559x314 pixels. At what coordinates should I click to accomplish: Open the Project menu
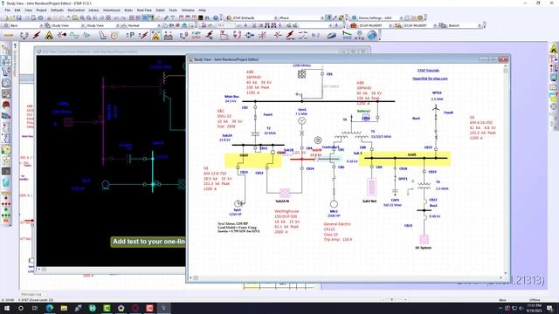[41, 10]
